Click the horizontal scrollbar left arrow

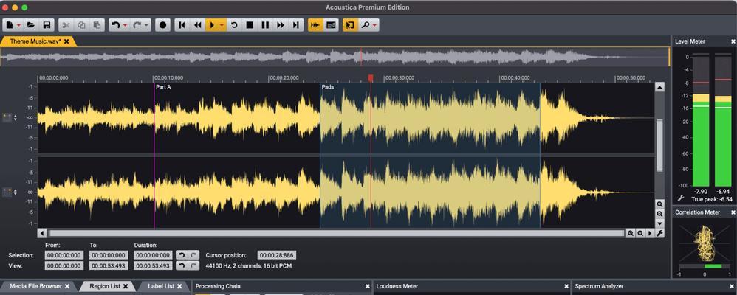coord(42,233)
